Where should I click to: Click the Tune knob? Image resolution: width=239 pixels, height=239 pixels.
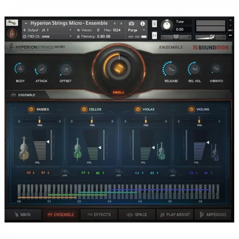point(167,25)
